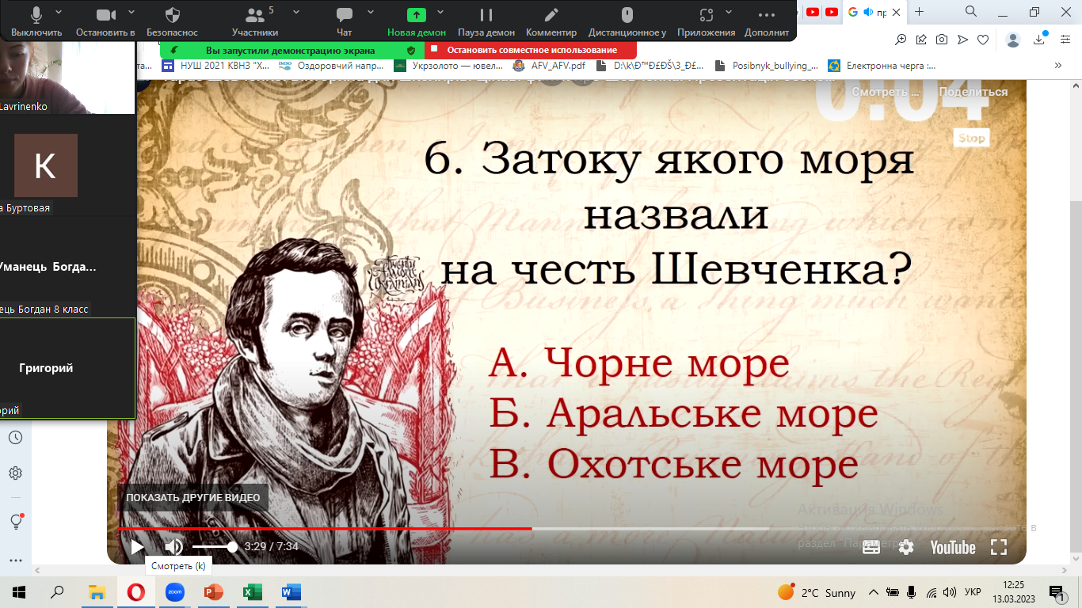Toggle YouTube subtitles button
This screenshot has width=1082, height=608.
pyautogui.click(x=871, y=547)
